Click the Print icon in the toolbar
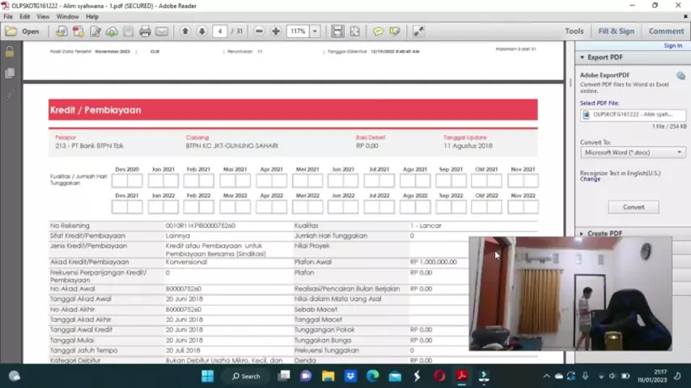Screen dimensions: 691x388 tap(145, 32)
